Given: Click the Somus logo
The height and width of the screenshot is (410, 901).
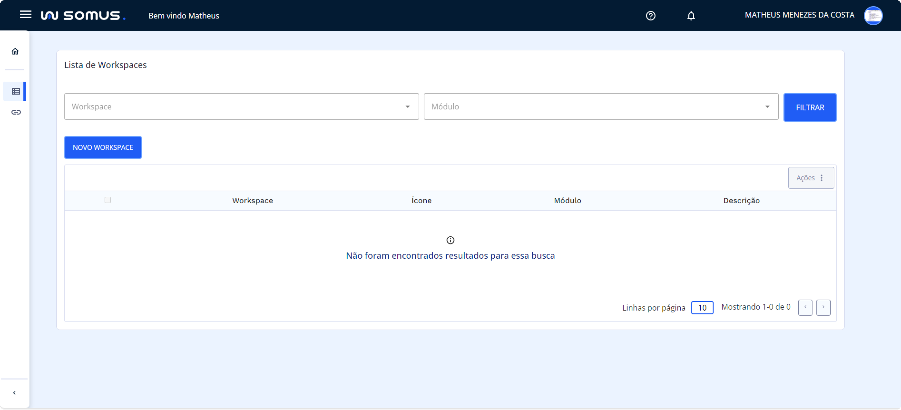Looking at the screenshot, I should [83, 15].
